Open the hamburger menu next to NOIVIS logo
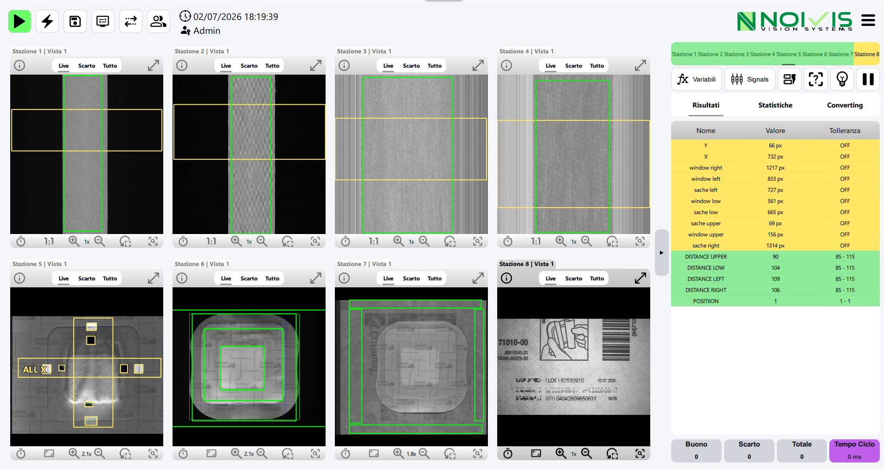This screenshot has height=469, width=884. 868,20
